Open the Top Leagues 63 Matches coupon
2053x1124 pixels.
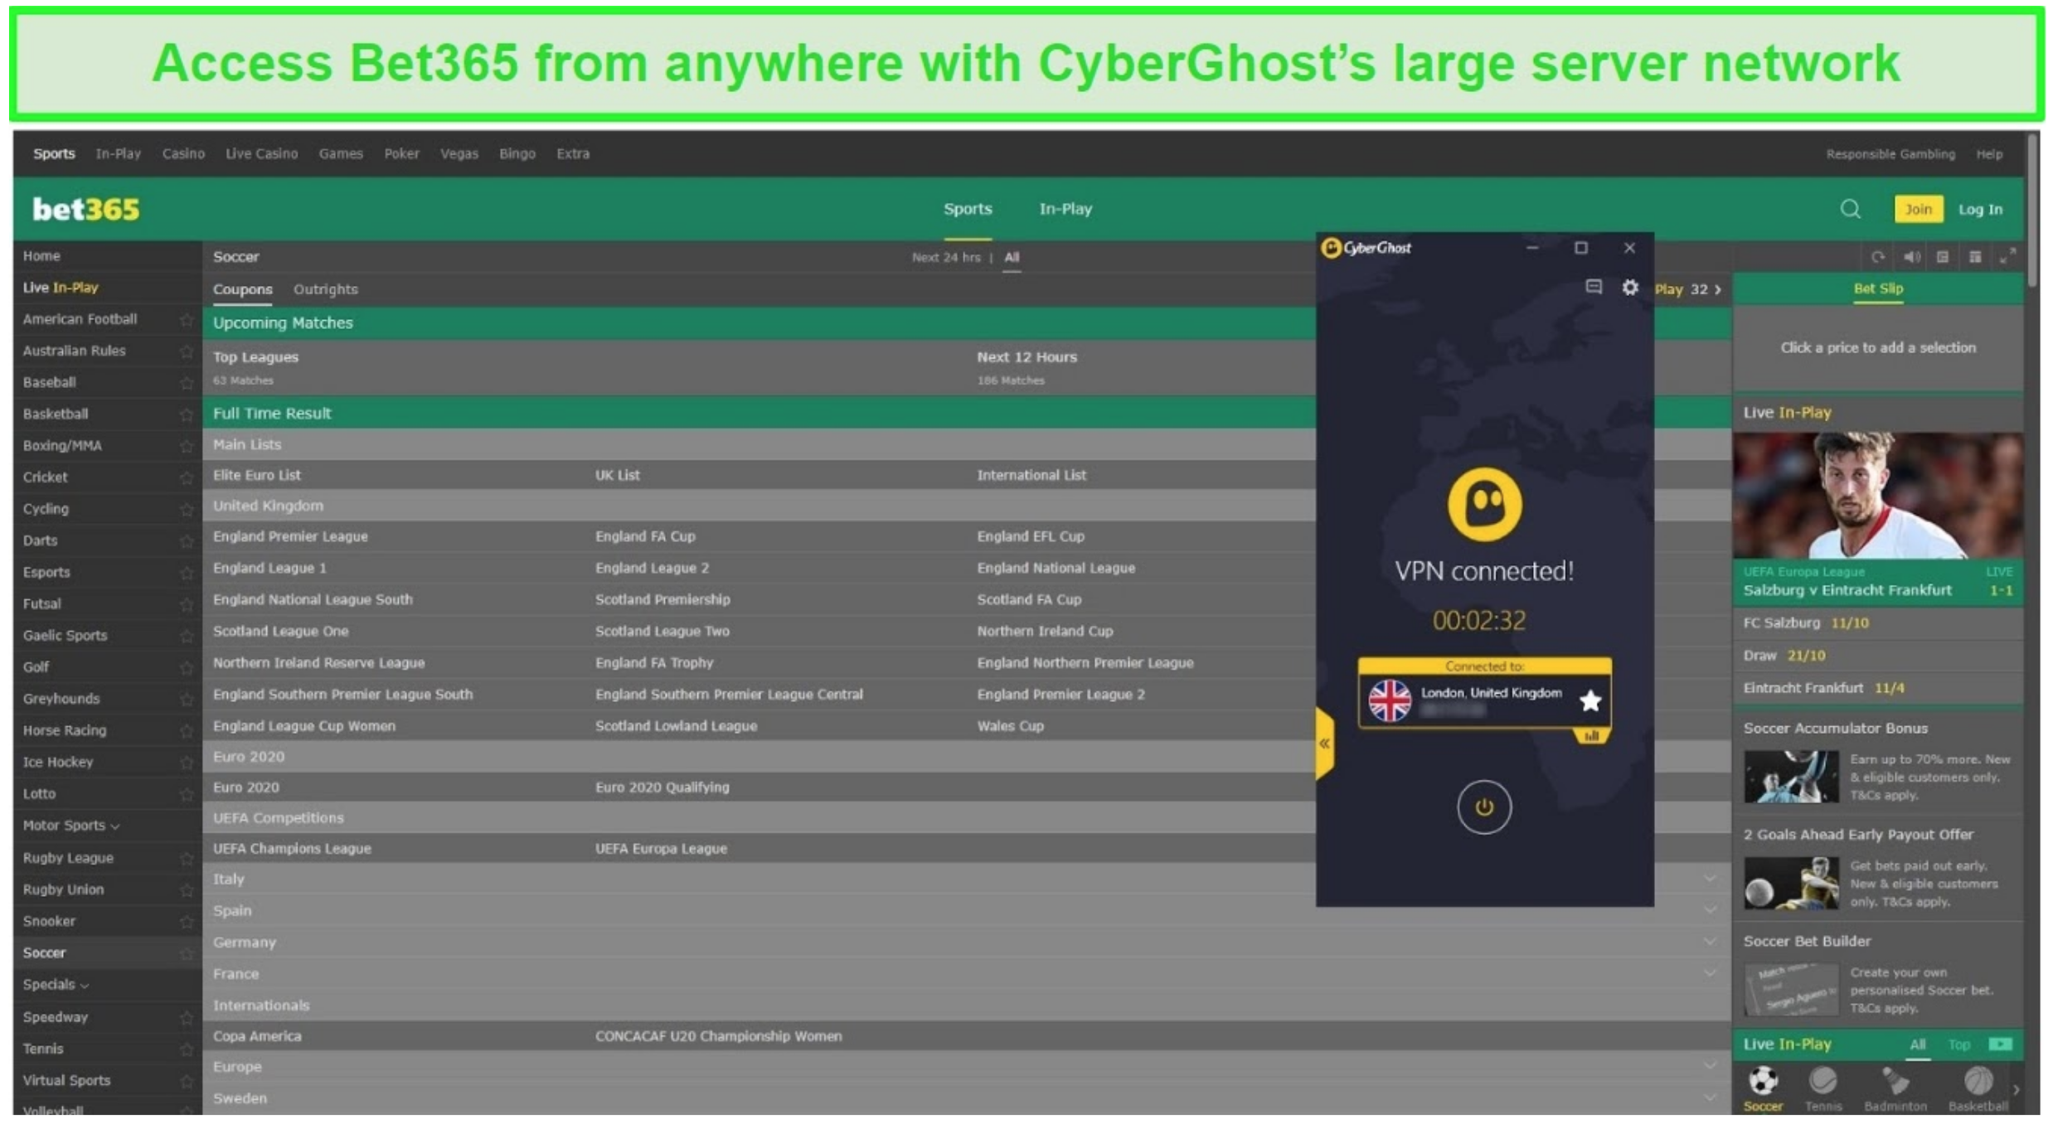coord(255,367)
